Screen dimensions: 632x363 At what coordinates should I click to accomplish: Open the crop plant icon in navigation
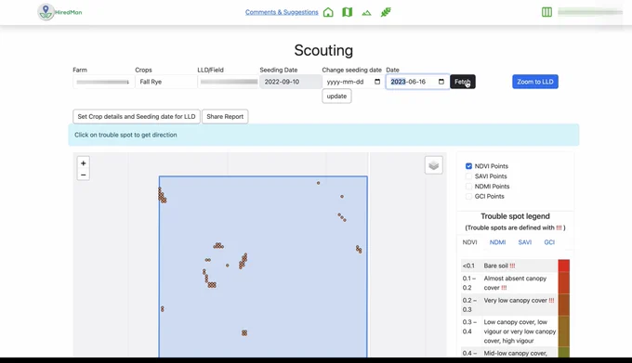[386, 12]
